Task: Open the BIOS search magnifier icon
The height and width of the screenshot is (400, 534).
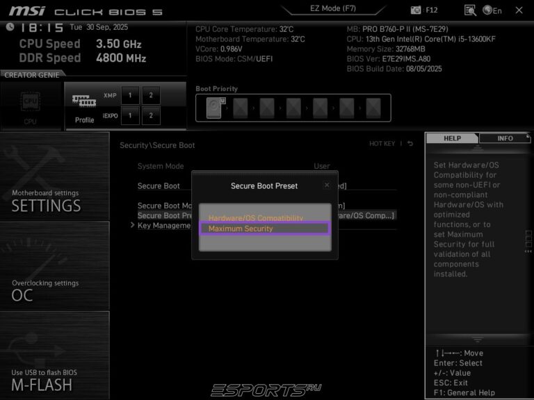Action: tap(470, 10)
